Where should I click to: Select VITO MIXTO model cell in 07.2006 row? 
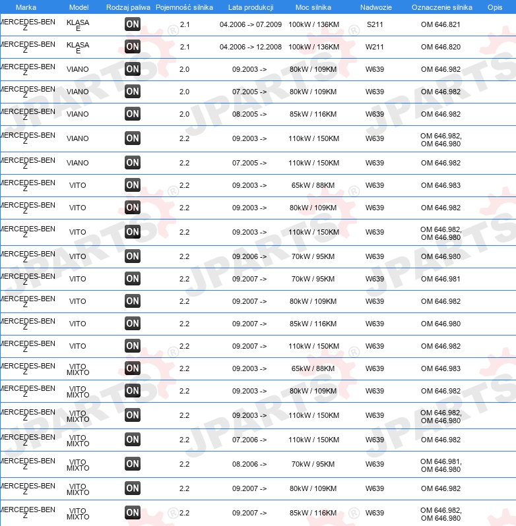78,440
